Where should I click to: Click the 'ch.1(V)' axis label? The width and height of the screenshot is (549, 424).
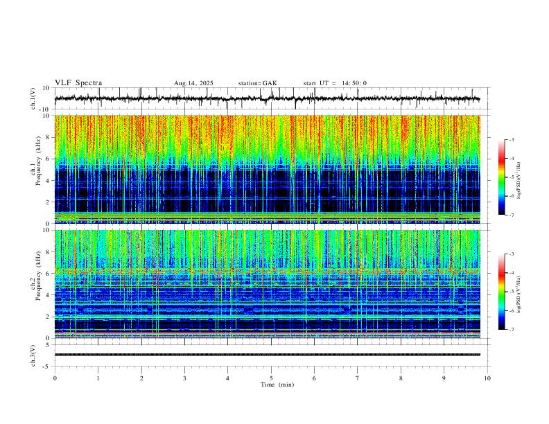click(33, 98)
